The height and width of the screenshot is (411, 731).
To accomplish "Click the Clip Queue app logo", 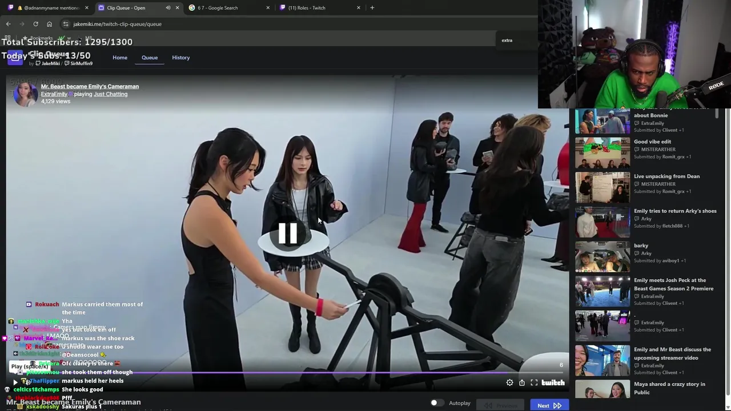I will click(x=14, y=58).
